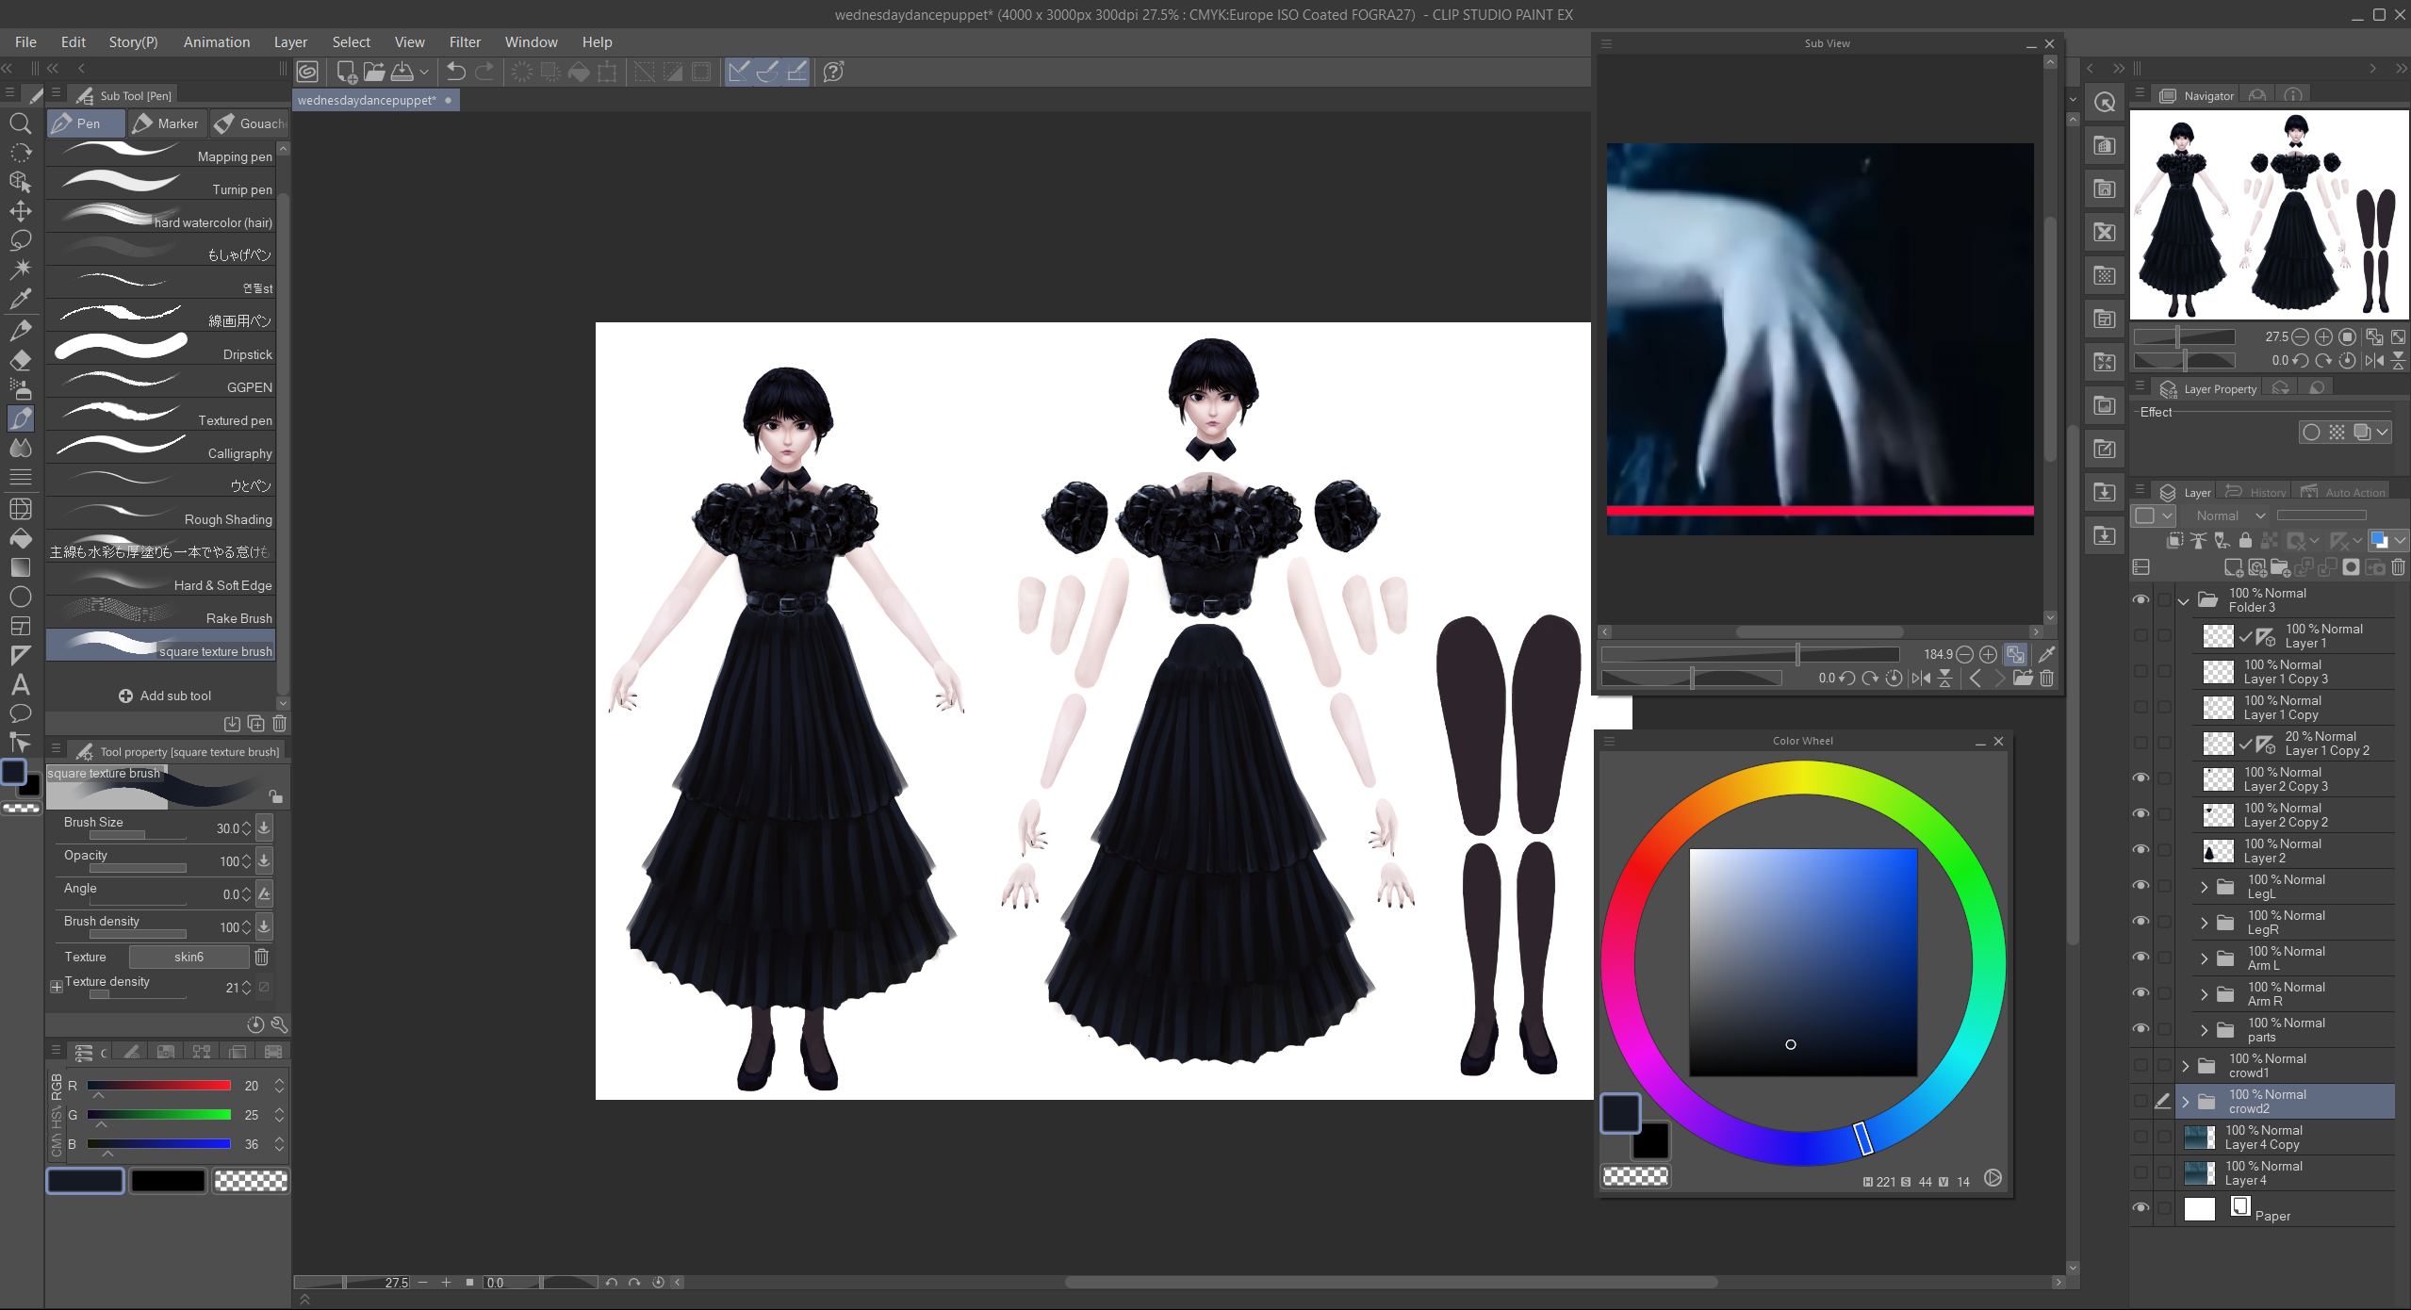Open the Normal blending mode dropdown
This screenshot has width=2411, height=1310.
pyautogui.click(x=2228, y=516)
